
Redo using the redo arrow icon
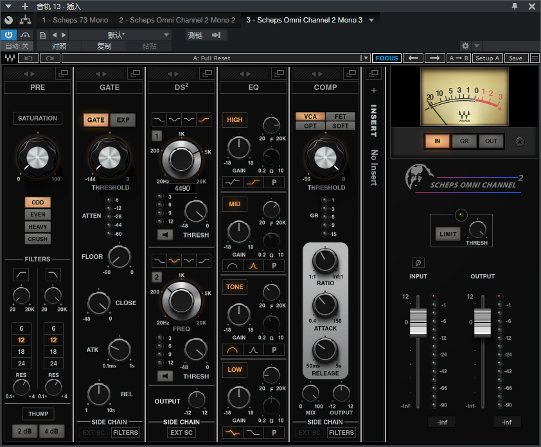[50, 58]
